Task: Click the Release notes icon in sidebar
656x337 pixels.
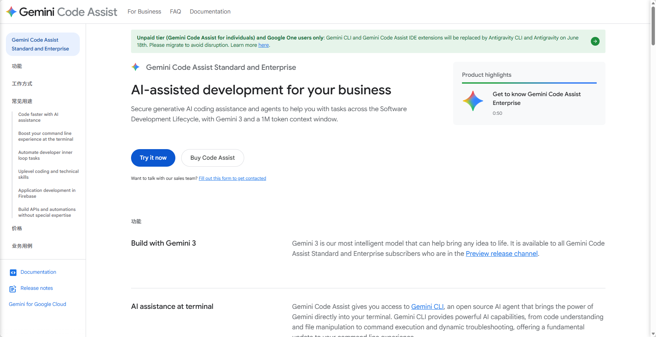Action: coord(13,289)
